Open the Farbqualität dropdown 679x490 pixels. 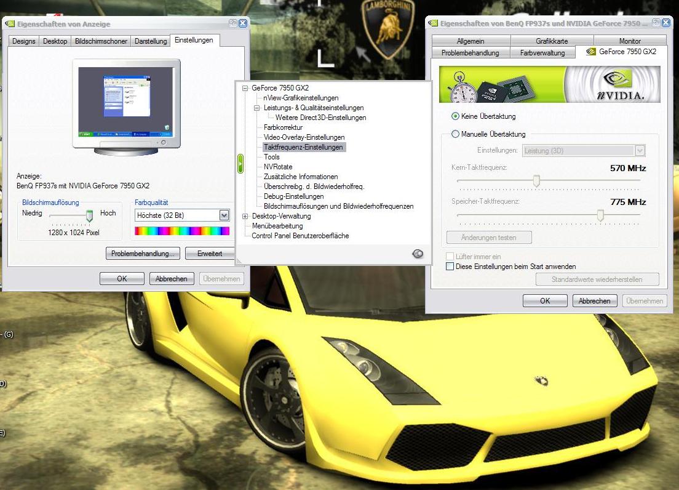click(x=224, y=215)
